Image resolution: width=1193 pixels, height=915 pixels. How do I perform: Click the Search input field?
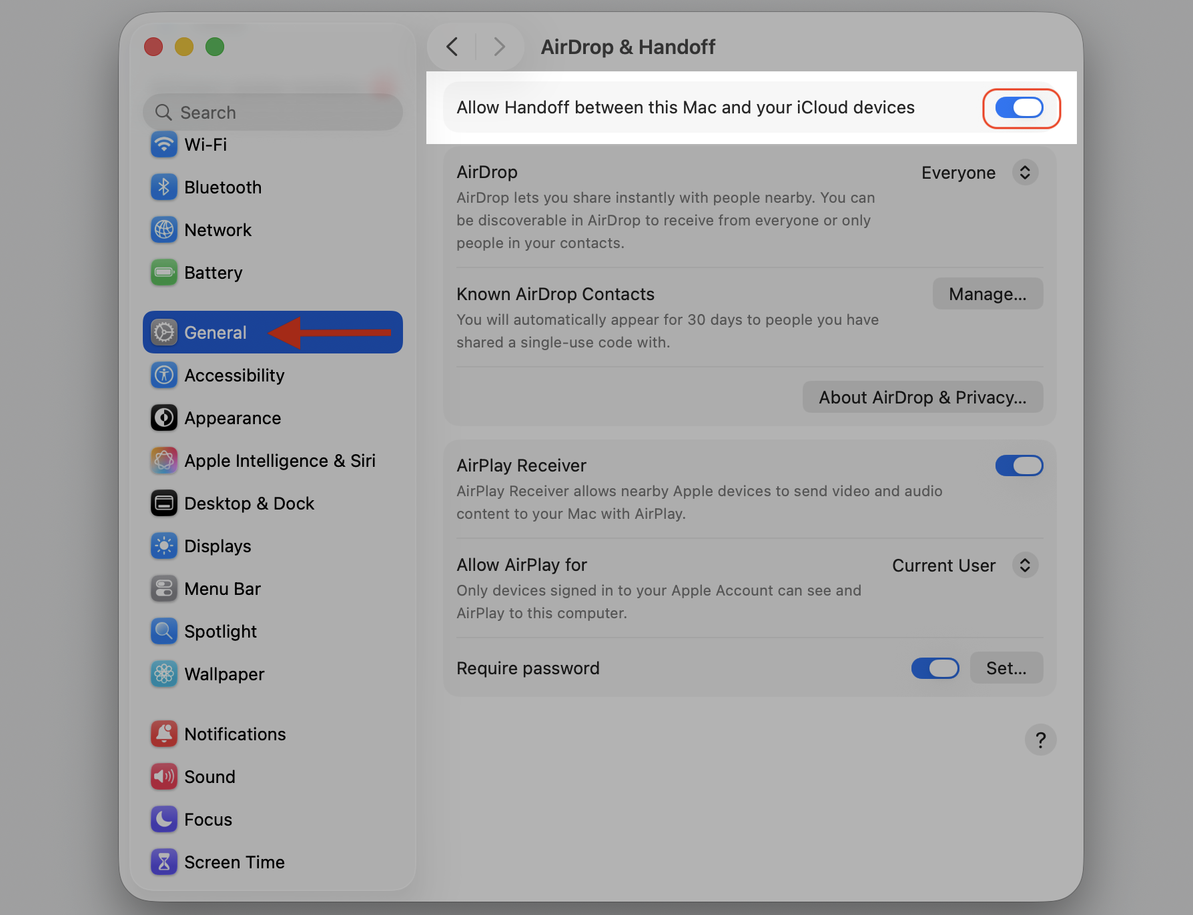(272, 112)
